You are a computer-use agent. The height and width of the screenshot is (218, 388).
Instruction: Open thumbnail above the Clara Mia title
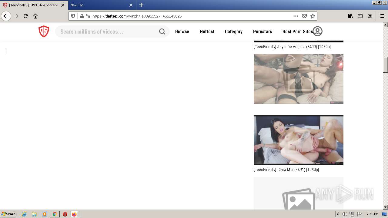point(299,140)
